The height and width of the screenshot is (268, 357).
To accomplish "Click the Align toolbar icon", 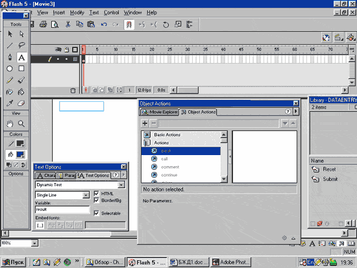I will tap(190, 25).
